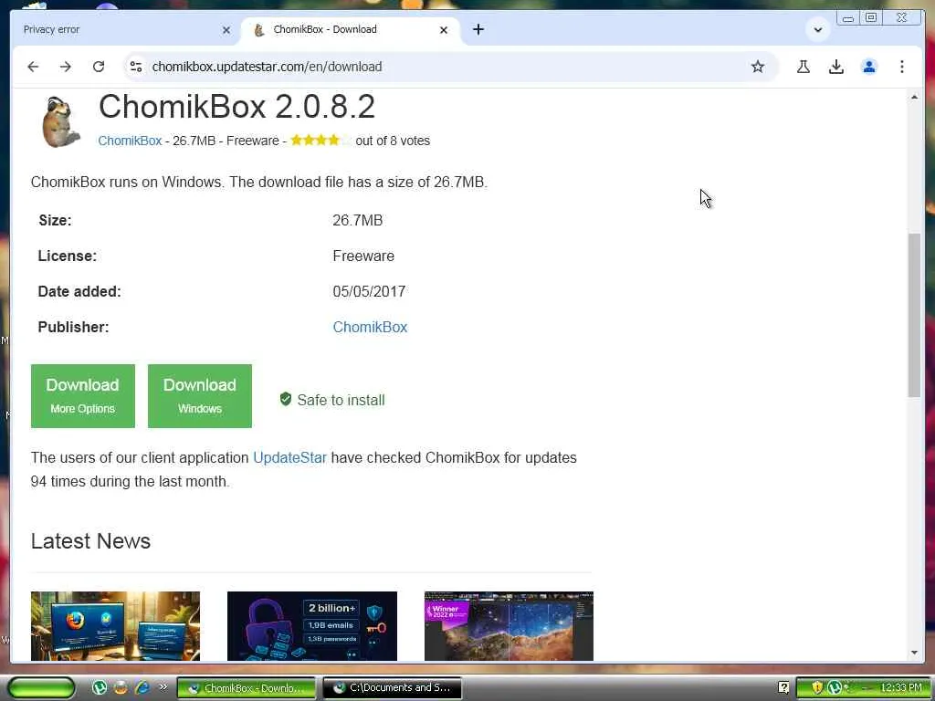
Task: Click the yellow security shield tray icon
Action: pos(817,688)
